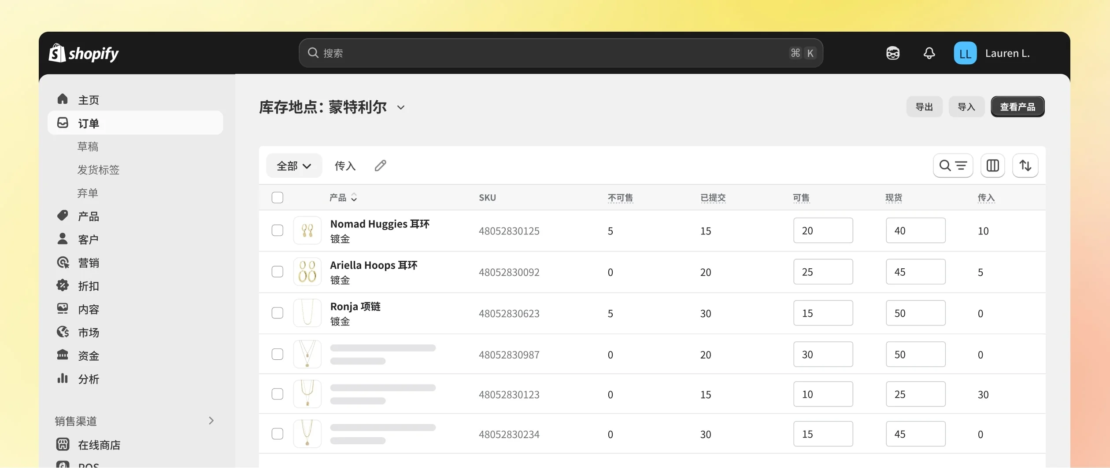The image size is (1110, 468).
Task: Click the 传入 column header
Action: 986,197
